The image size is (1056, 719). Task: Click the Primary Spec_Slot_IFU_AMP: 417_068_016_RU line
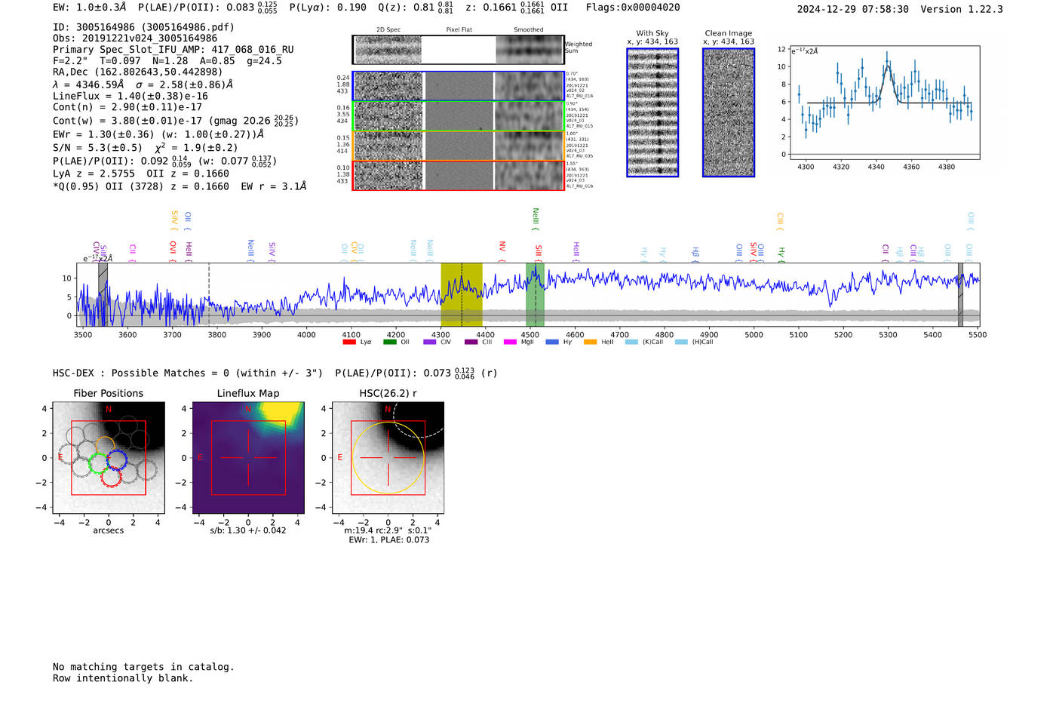173,50
